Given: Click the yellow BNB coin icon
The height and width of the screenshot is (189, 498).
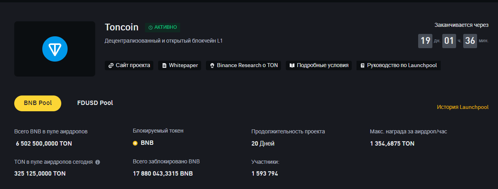Looking at the screenshot, I should (x=135, y=143).
